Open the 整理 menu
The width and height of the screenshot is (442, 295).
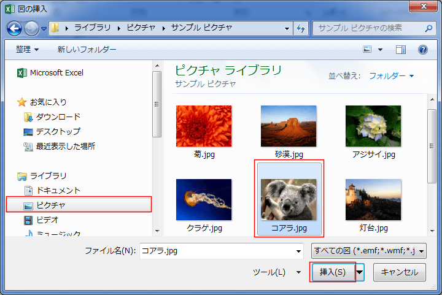27,50
